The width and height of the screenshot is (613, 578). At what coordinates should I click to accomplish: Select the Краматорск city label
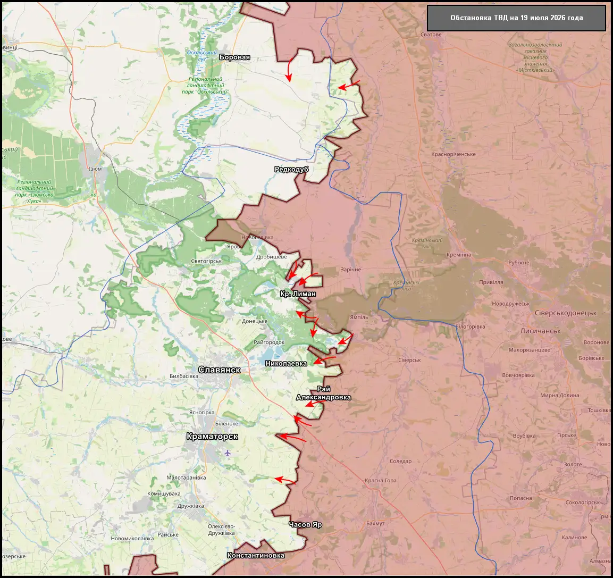212,437
